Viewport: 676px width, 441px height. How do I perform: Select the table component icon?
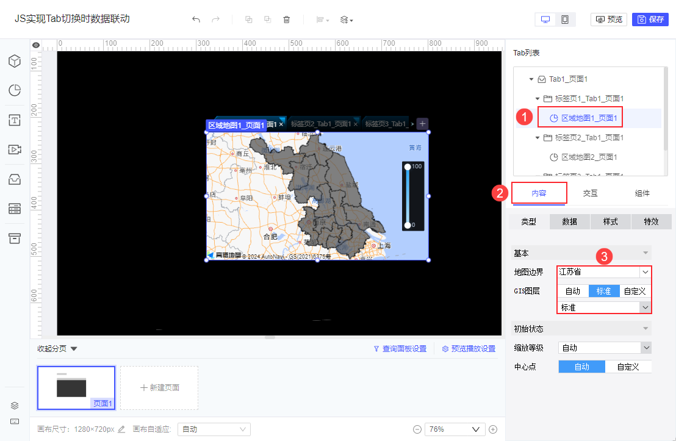click(x=15, y=209)
